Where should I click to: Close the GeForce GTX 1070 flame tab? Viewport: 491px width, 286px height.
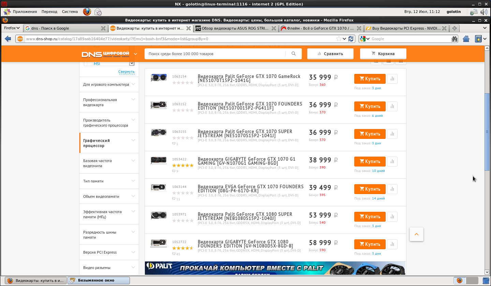pyautogui.click(x=359, y=28)
